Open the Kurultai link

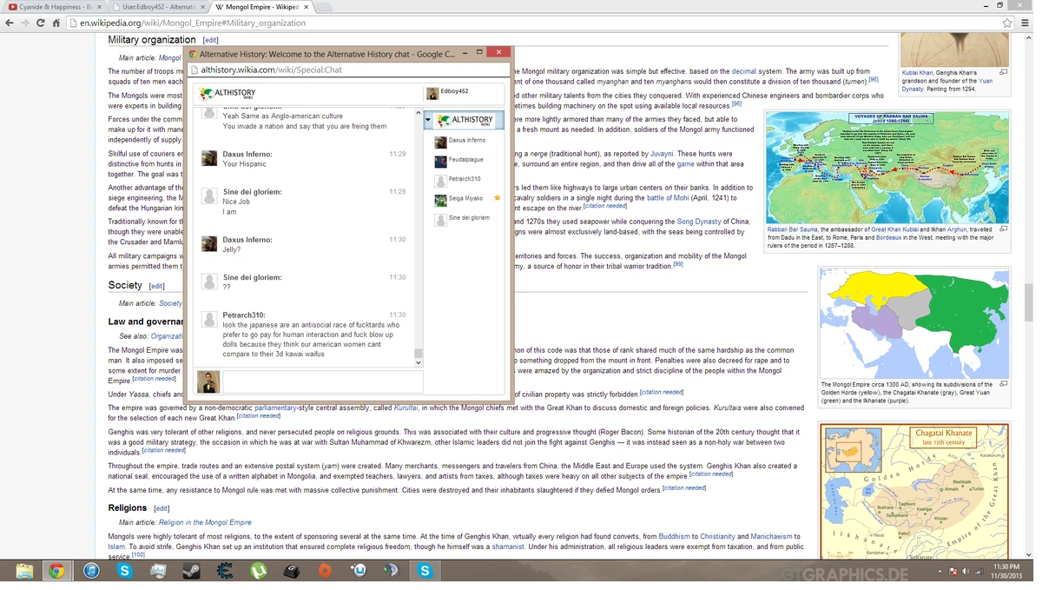[x=406, y=408]
